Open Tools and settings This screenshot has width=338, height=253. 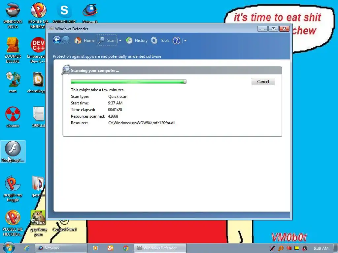click(160, 41)
